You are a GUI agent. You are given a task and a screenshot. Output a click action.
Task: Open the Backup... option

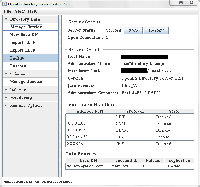31,58
